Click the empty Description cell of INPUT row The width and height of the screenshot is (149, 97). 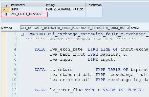94,9
